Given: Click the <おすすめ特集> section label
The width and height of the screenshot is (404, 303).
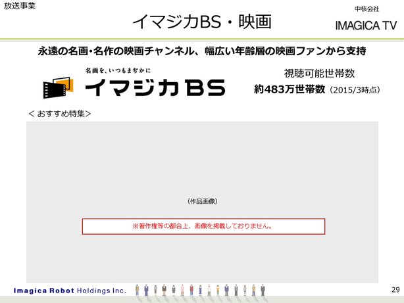Looking at the screenshot, I should (60, 114).
